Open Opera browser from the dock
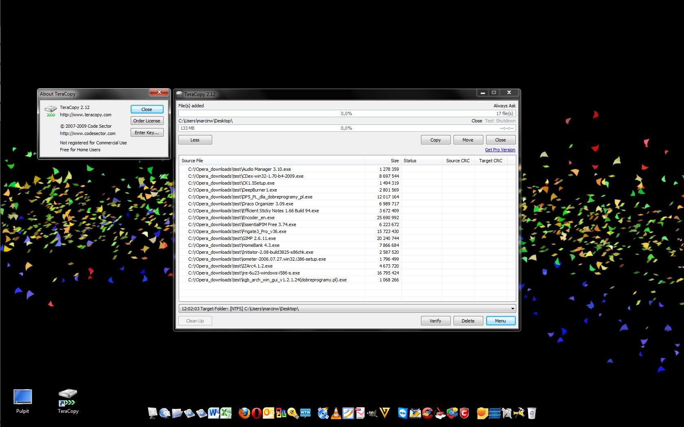684x427 pixels. coord(256,413)
